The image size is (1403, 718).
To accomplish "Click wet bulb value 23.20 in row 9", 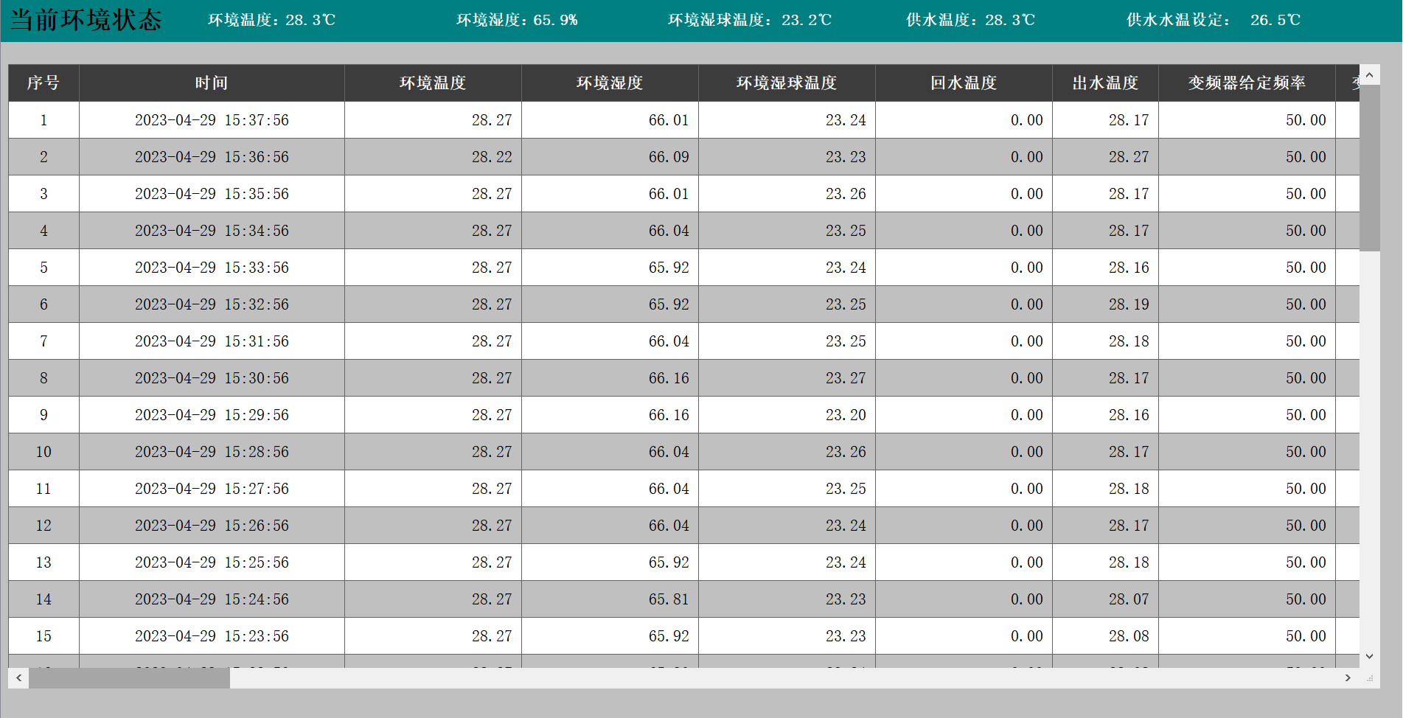I will [845, 415].
